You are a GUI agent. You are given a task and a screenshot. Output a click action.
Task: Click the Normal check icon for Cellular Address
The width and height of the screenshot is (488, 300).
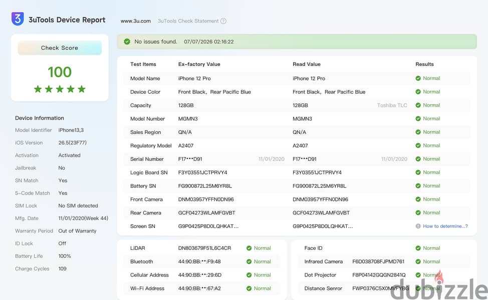[x=249, y=275]
